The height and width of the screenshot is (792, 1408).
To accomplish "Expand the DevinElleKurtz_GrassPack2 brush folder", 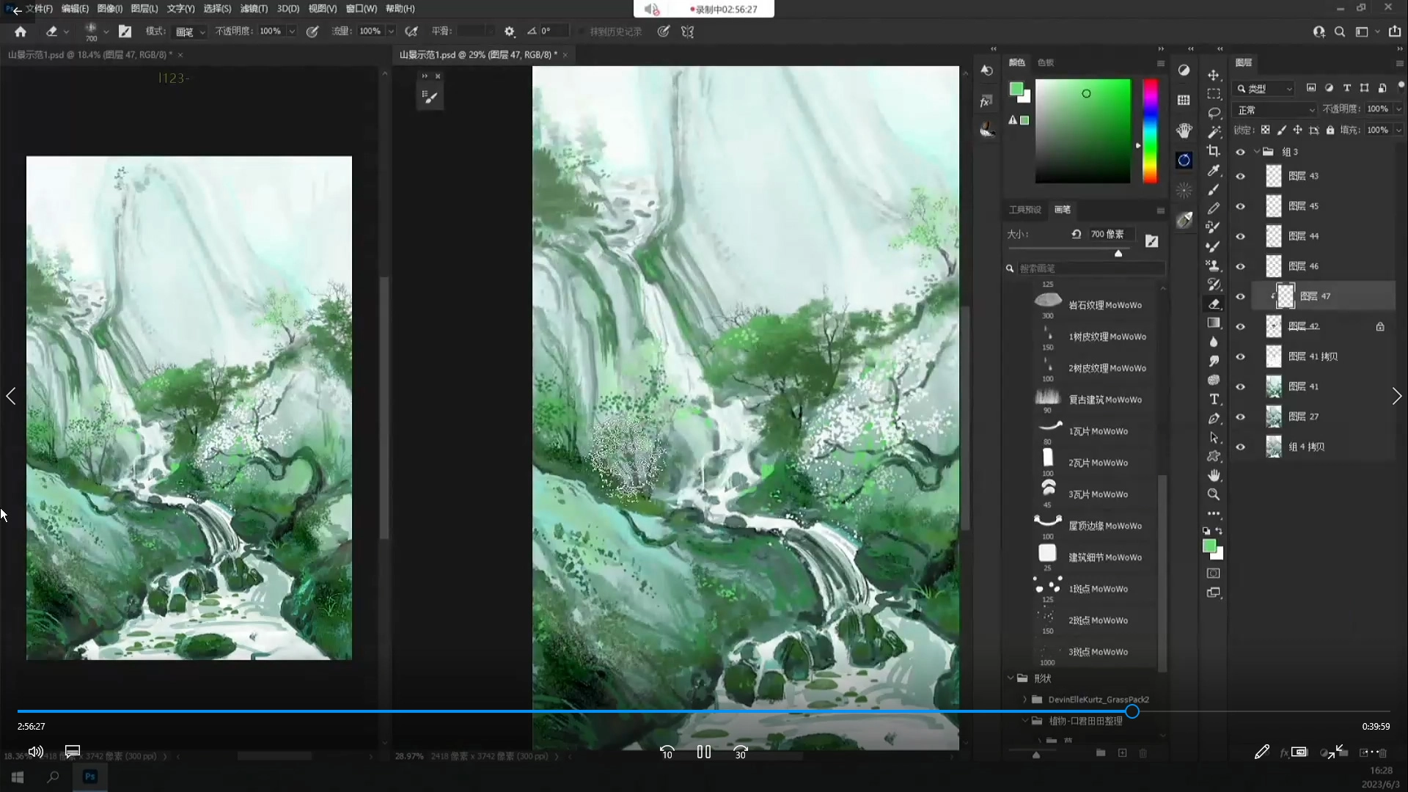I will pyautogui.click(x=1024, y=700).
